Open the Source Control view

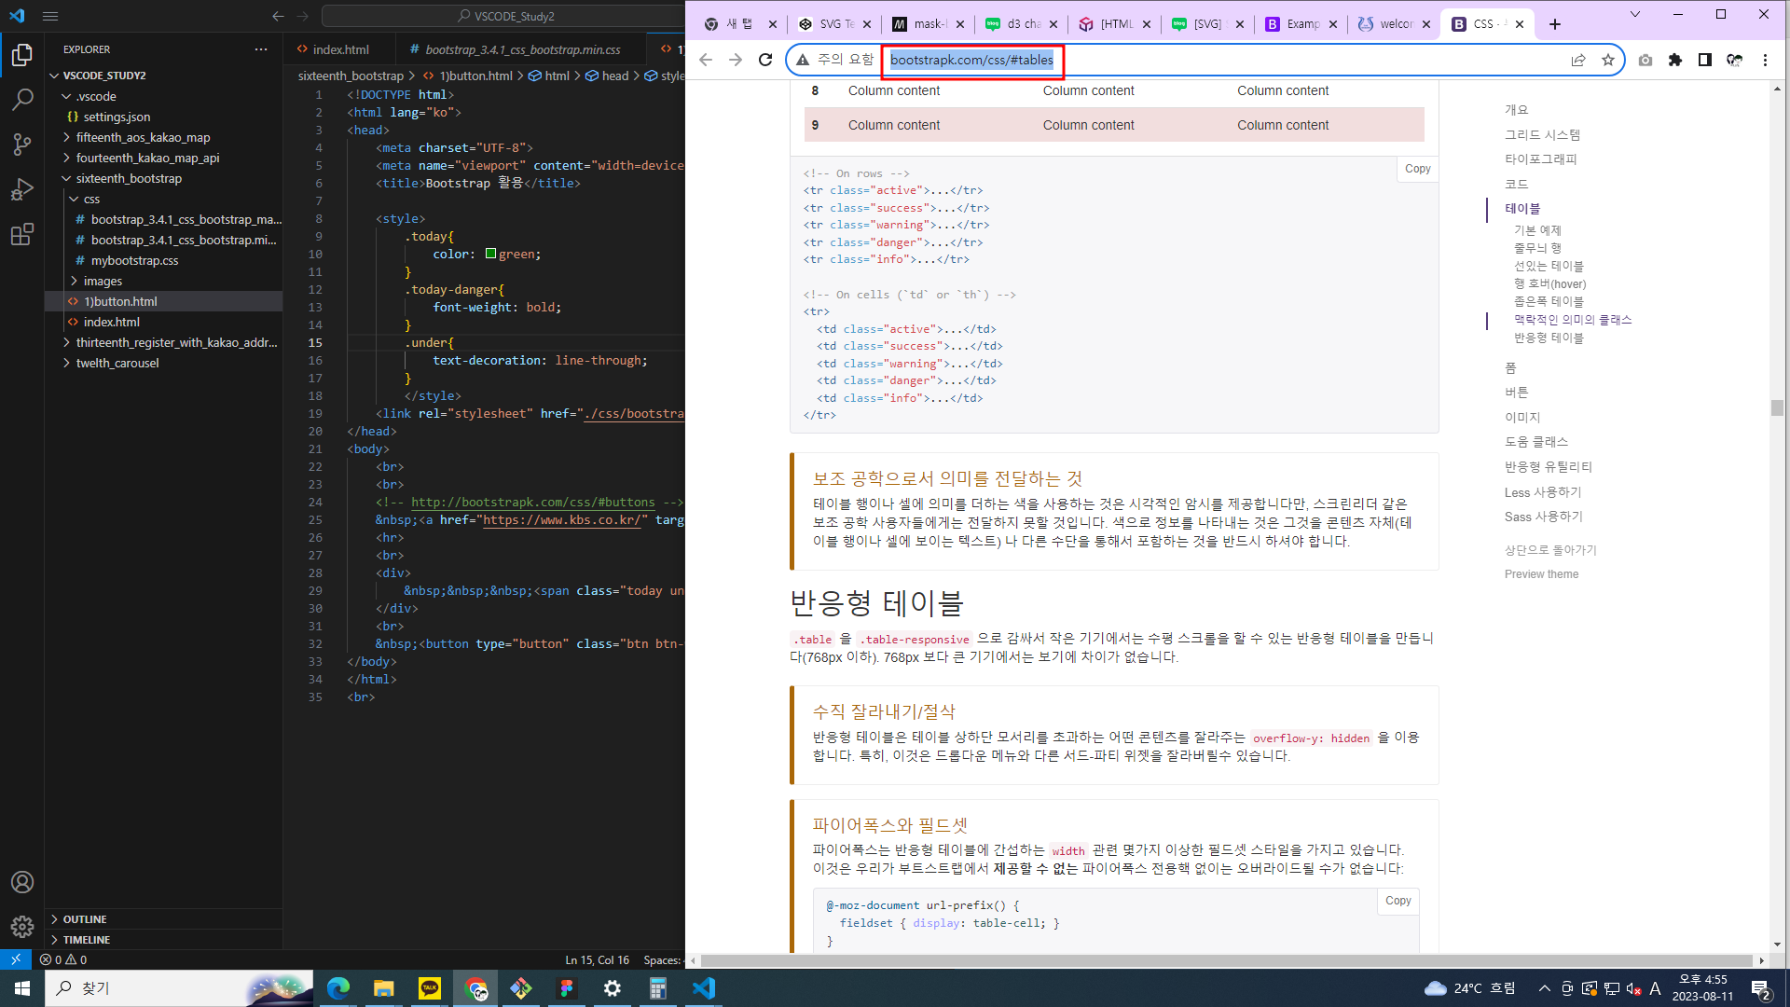22,144
